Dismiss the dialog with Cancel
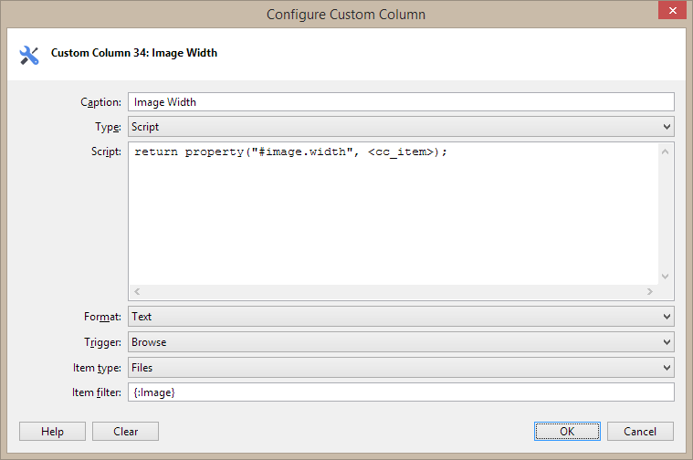Image resolution: width=693 pixels, height=460 pixels. pos(639,432)
